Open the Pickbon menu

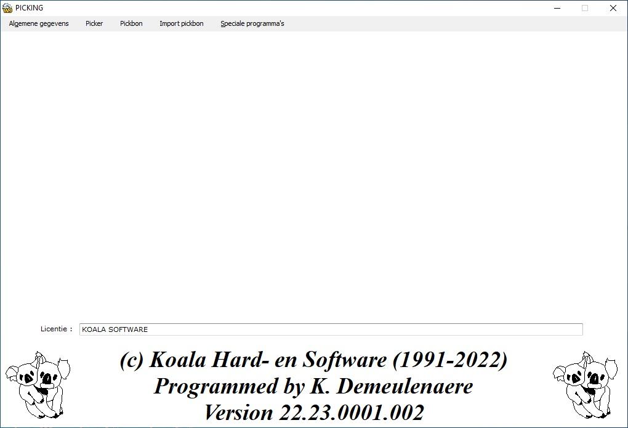(x=131, y=23)
